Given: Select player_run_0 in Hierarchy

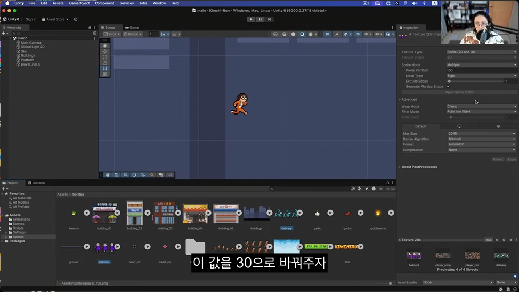Looking at the screenshot, I should [x=30, y=64].
